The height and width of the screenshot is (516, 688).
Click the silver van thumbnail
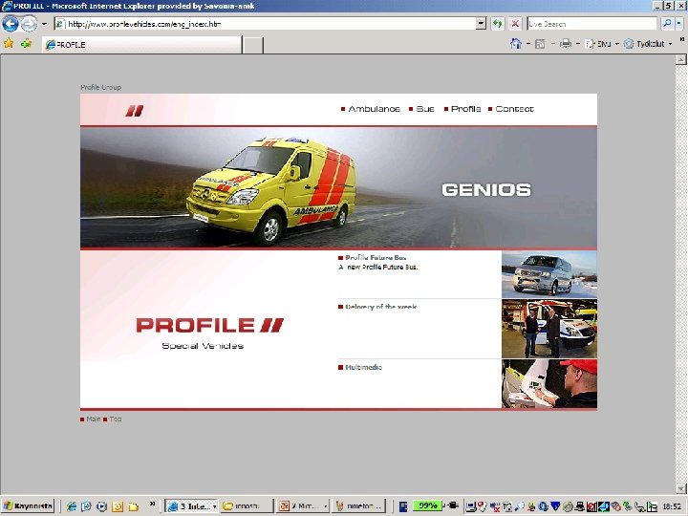(x=548, y=274)
